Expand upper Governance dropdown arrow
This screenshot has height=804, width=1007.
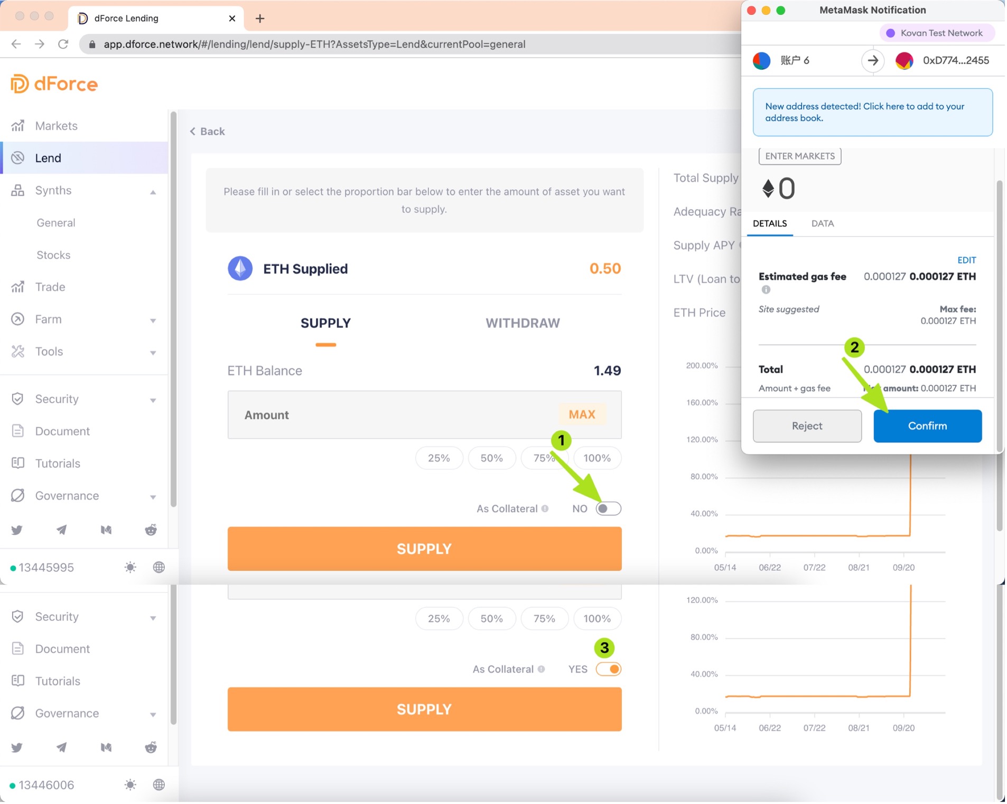(x=153, y=497)
